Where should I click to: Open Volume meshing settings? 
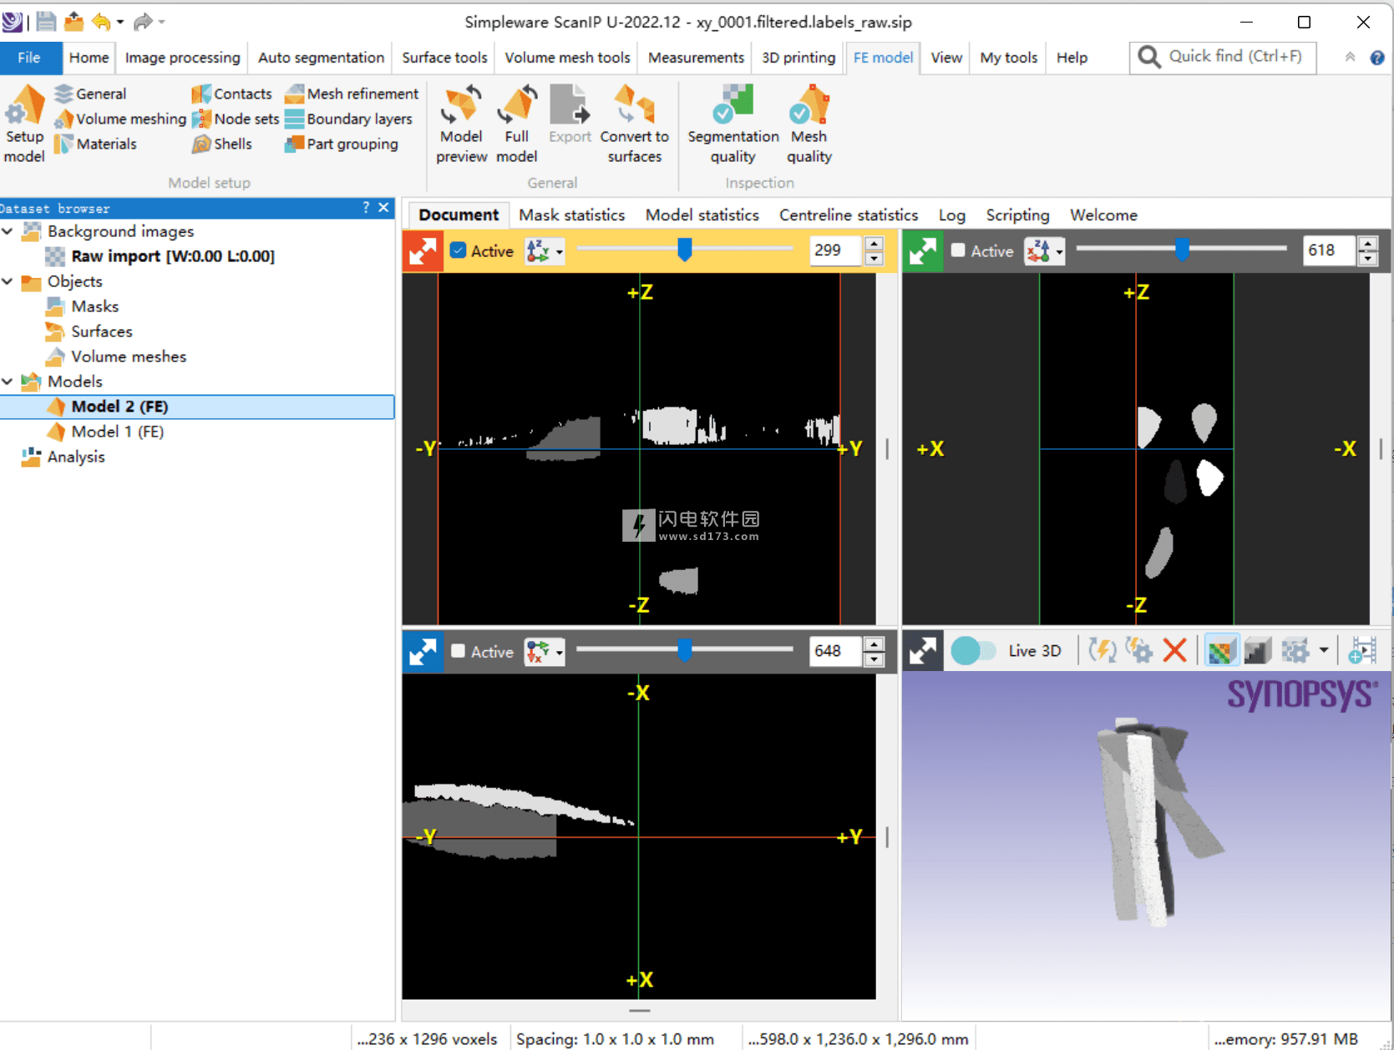pos(120,119)
